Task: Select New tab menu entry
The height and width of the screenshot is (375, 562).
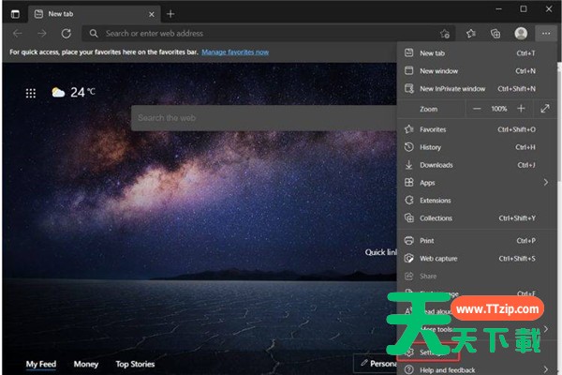Action: tap(478, 53)
